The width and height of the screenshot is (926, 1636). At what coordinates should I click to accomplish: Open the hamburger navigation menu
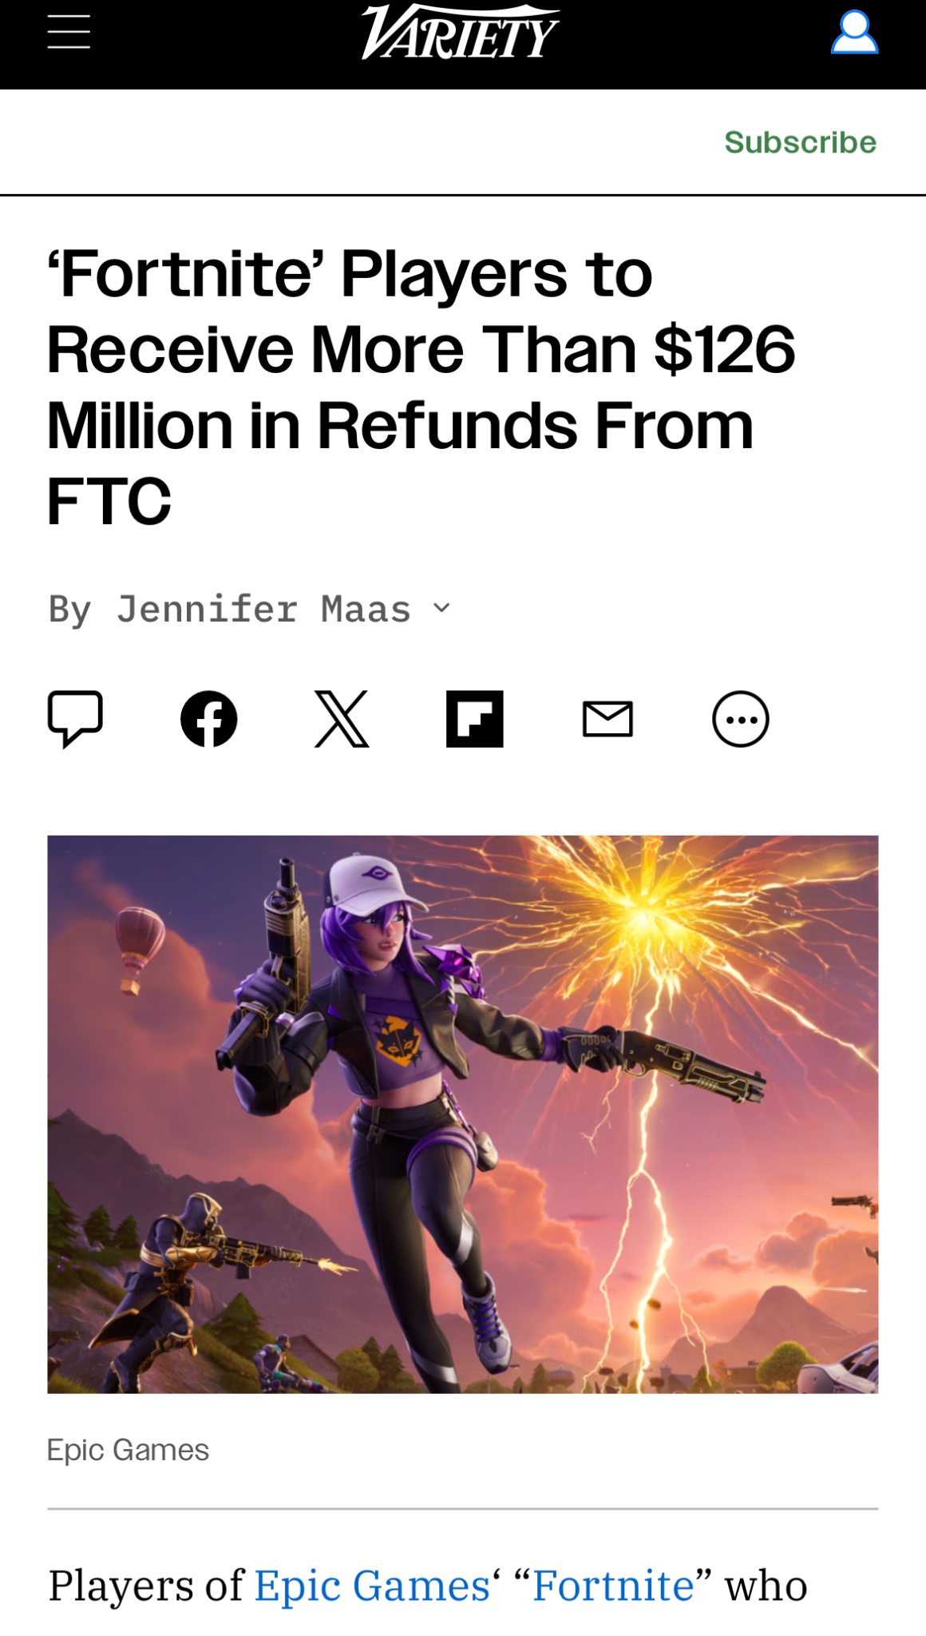click(x=69, y=34)
